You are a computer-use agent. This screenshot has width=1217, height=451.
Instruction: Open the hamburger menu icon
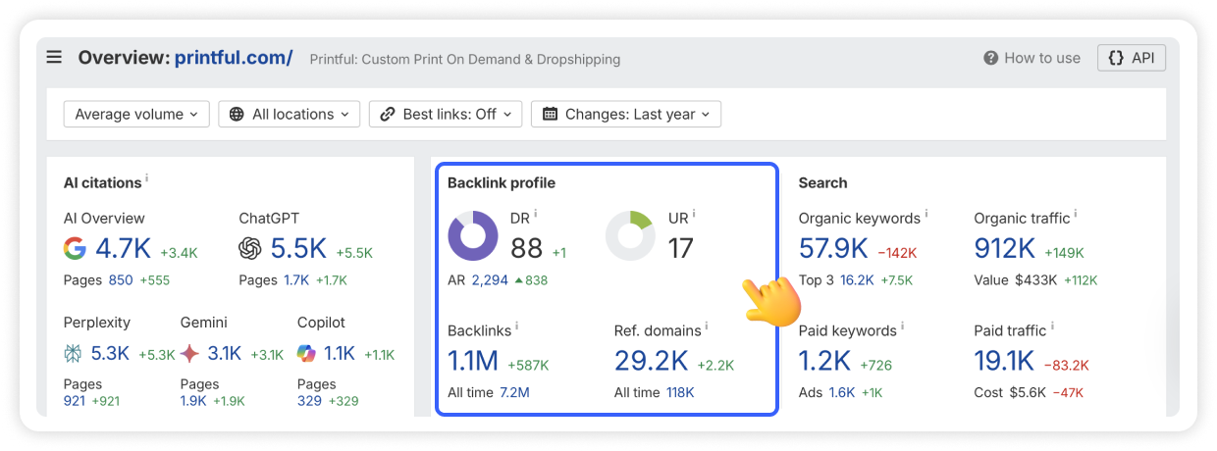pyautogui.click(x=54, y=57)
